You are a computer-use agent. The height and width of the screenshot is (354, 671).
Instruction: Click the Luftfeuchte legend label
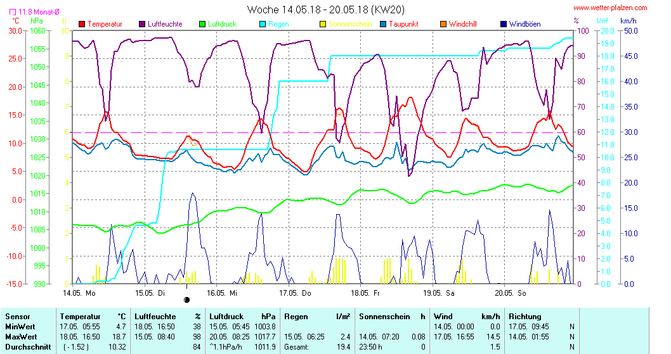pos(165,24)
